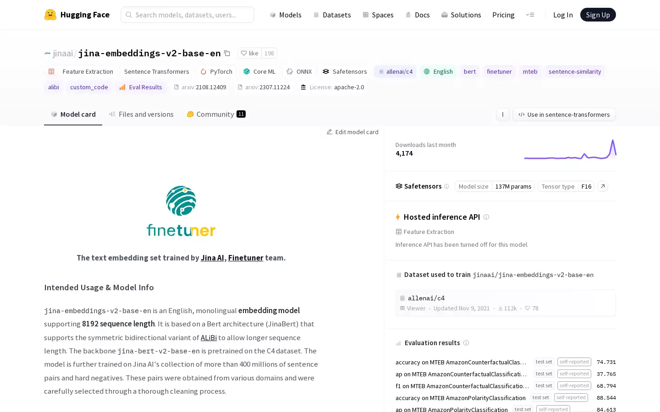Click accuracy on MTEB AmazonPolarityClassification row

[x=506, y=398]
